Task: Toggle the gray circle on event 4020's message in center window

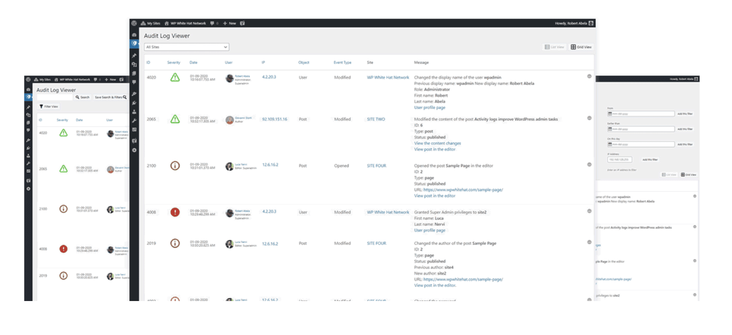Action: tap(589, 76)
